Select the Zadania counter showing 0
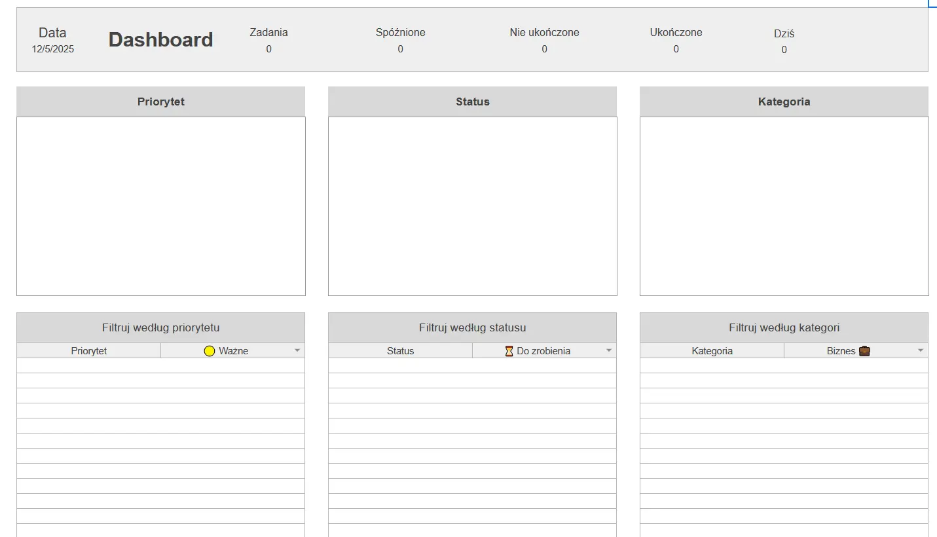 click(x=268, y=48)
